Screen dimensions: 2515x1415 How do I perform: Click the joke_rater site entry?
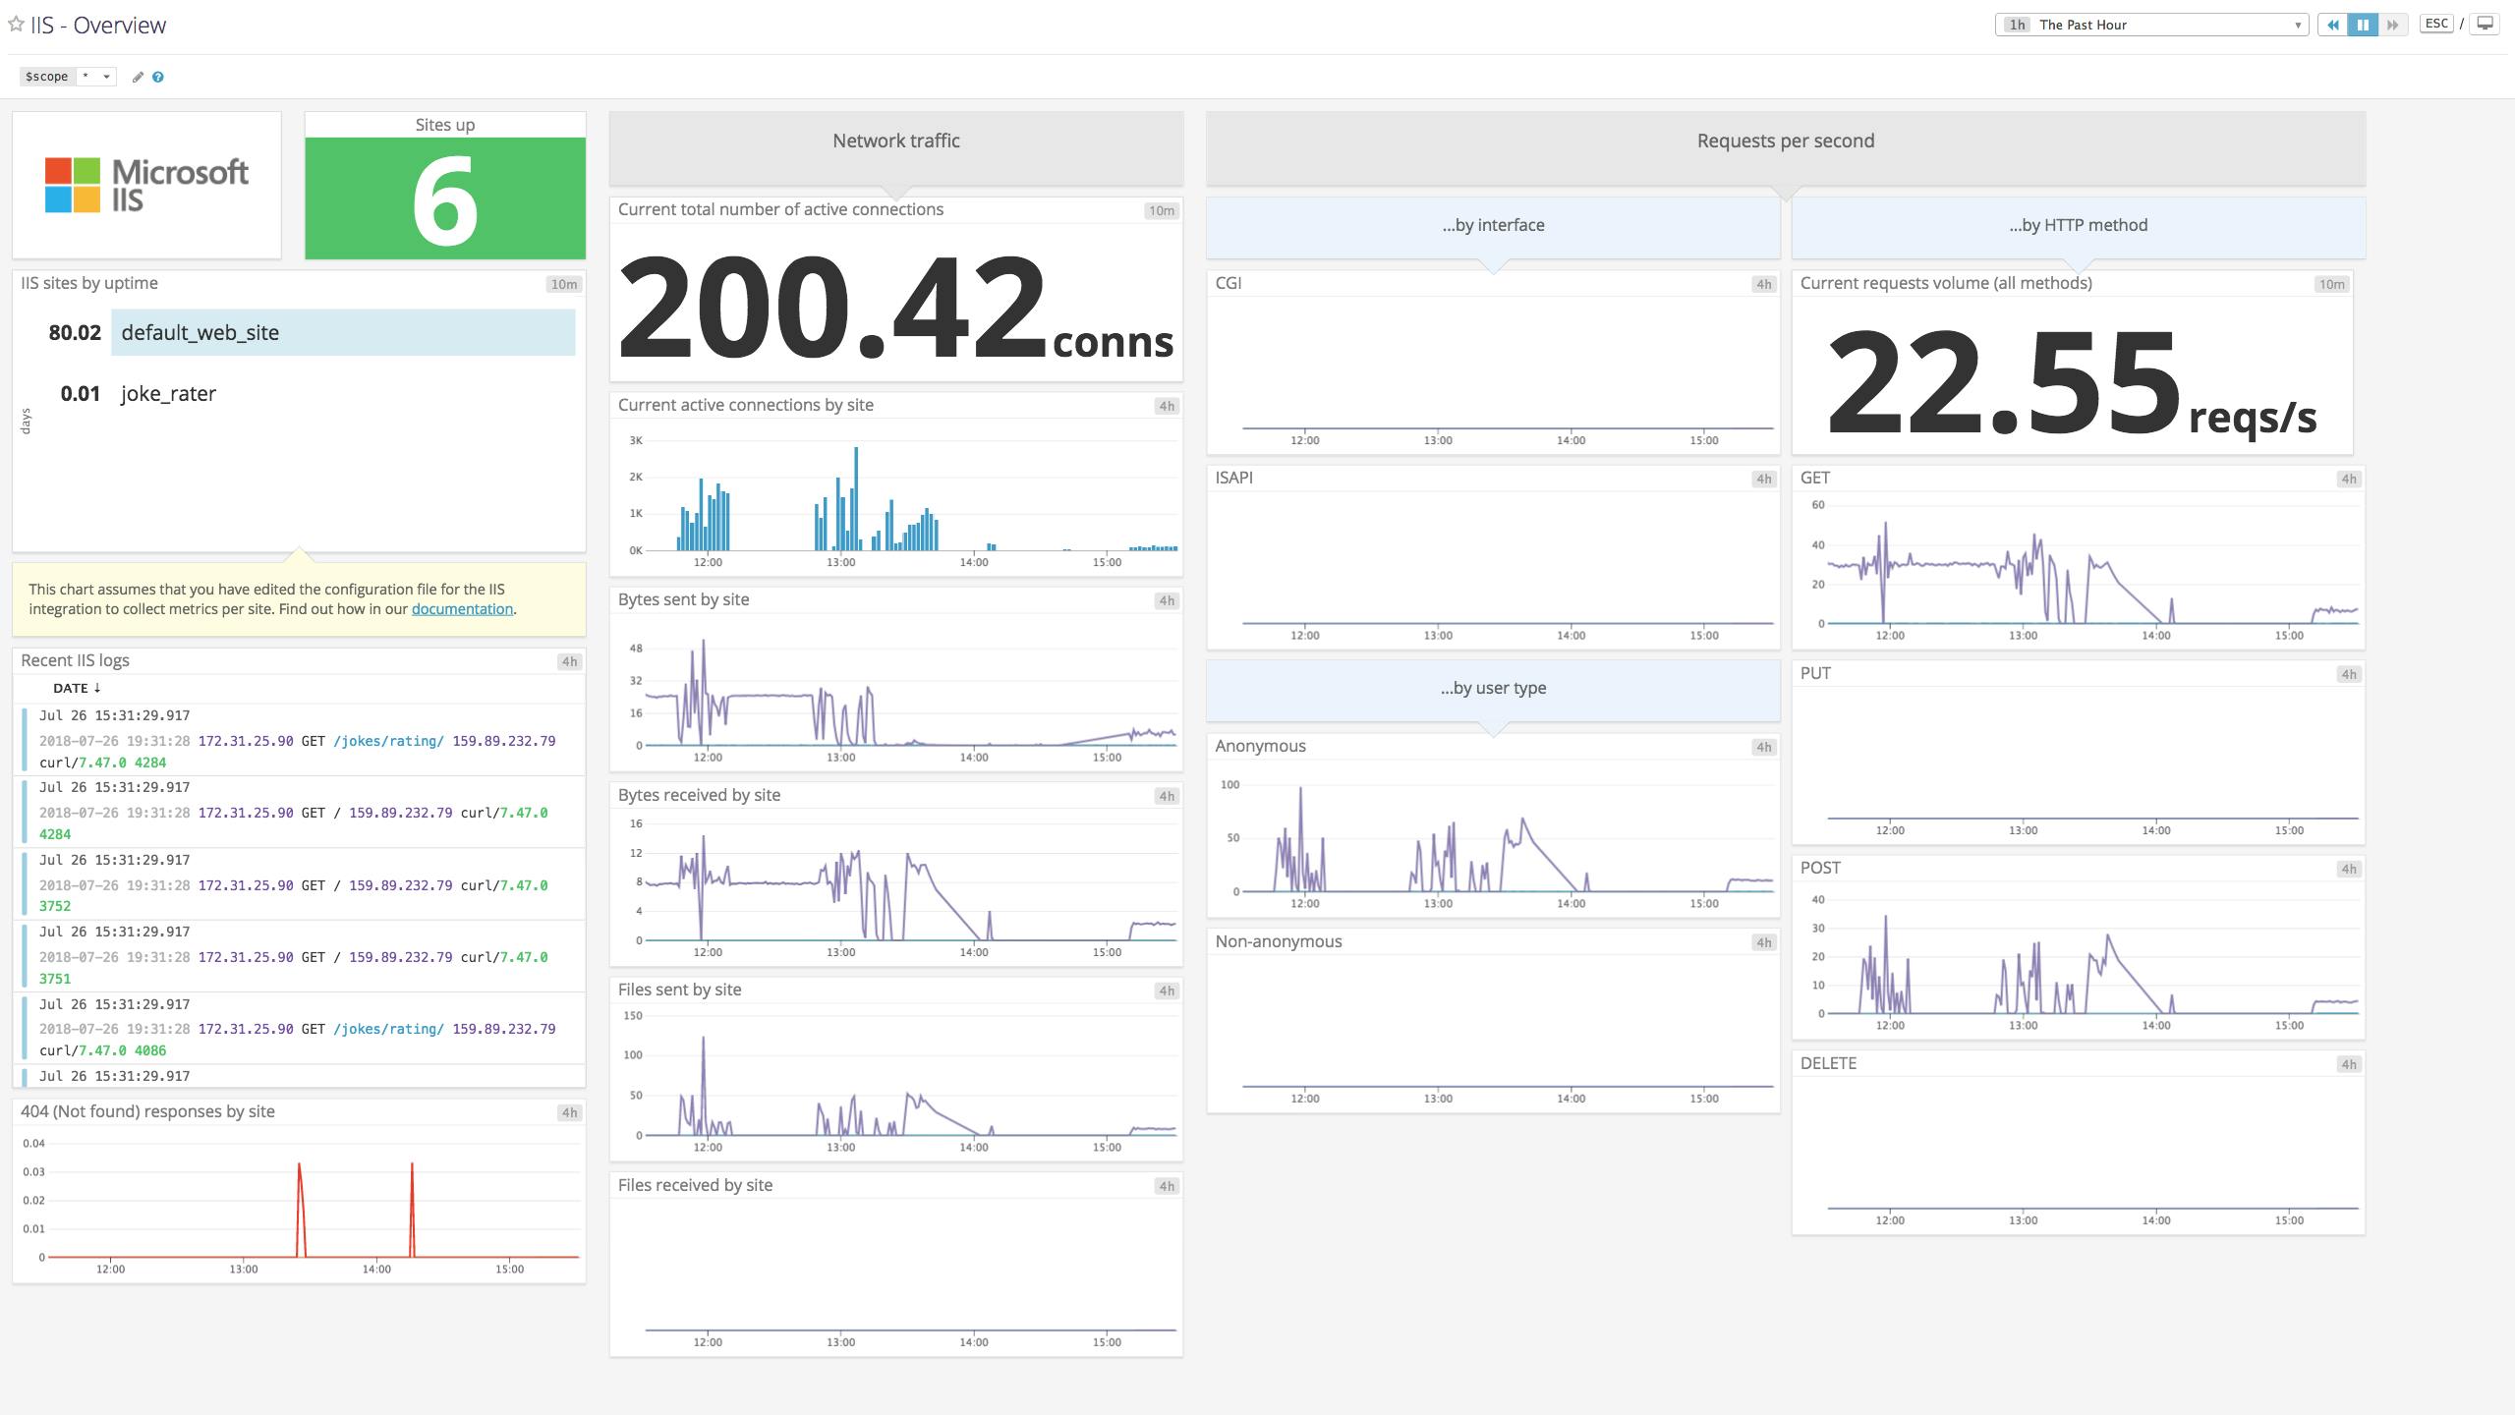pyautogui.click(x=167, y=392)
